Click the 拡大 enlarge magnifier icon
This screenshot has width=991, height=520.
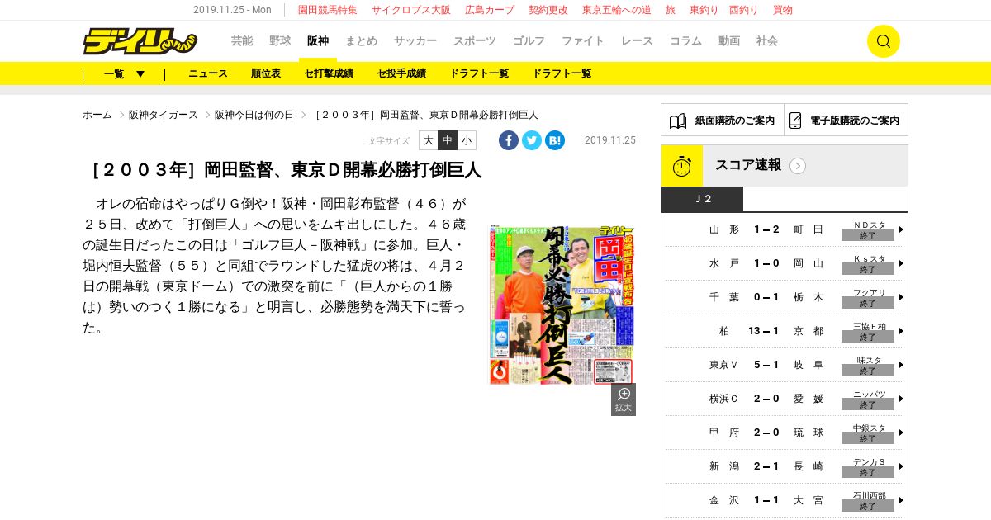tap(624, 399)
